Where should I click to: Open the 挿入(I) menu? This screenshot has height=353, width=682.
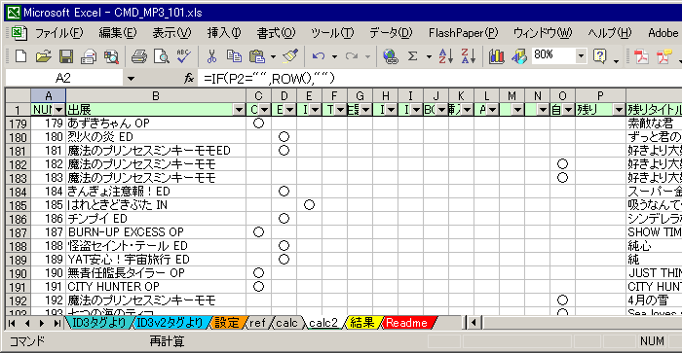point(224,33)
